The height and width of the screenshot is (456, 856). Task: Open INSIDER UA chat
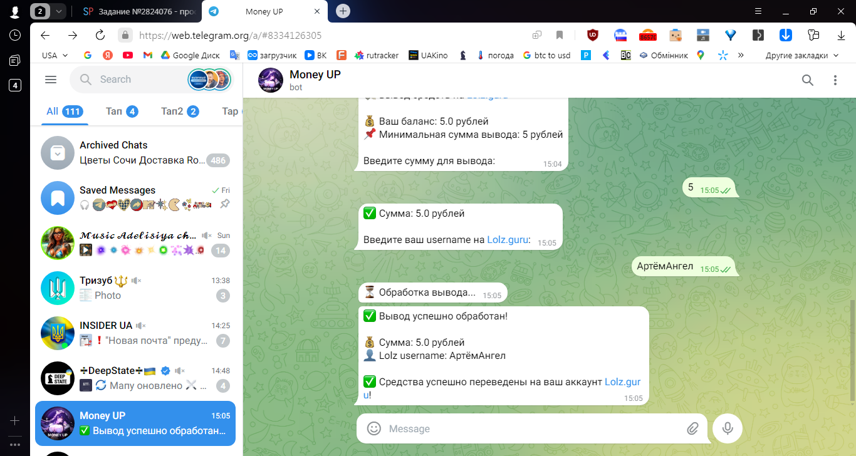[x=135, y=333]
